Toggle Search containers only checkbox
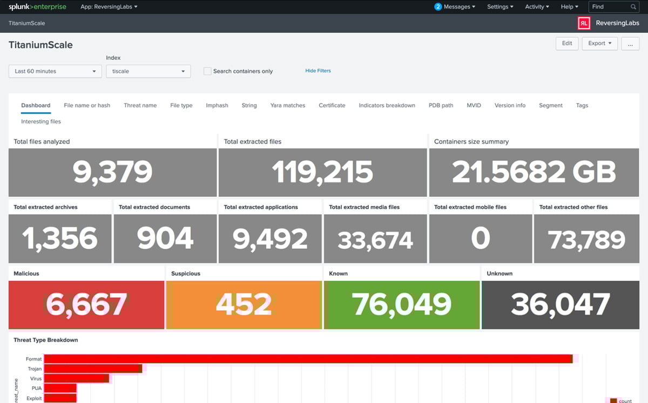The height and width of the screenshot is (403, 648). (207, 71)
